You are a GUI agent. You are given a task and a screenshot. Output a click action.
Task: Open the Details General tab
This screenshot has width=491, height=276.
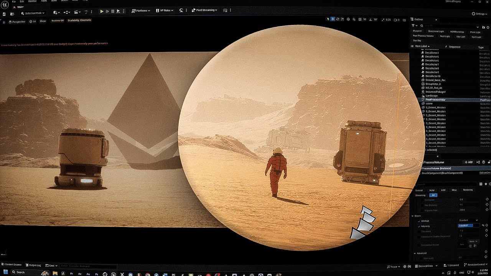pos(419,190)
